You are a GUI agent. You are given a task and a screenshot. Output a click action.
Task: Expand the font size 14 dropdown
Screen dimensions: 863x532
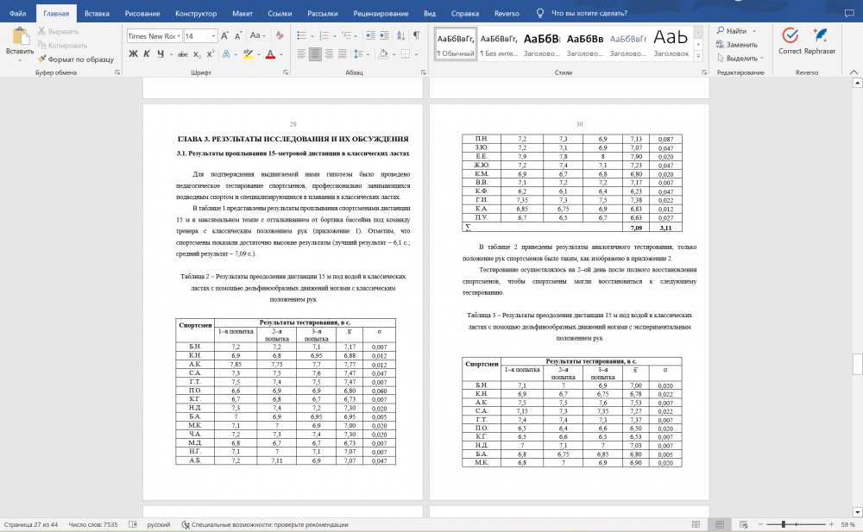coord(212,36)
